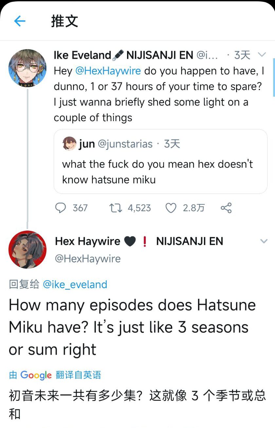Open Hex Haywire's display name
This screenshot has width=275, height=428.
(x=87, y=241)
